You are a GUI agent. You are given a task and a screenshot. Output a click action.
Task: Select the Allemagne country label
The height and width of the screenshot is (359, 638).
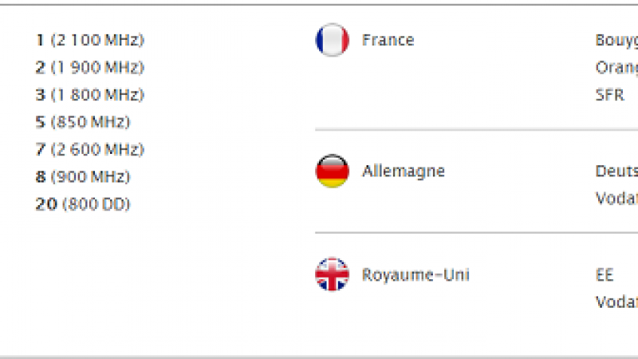[x=403, y=172]
